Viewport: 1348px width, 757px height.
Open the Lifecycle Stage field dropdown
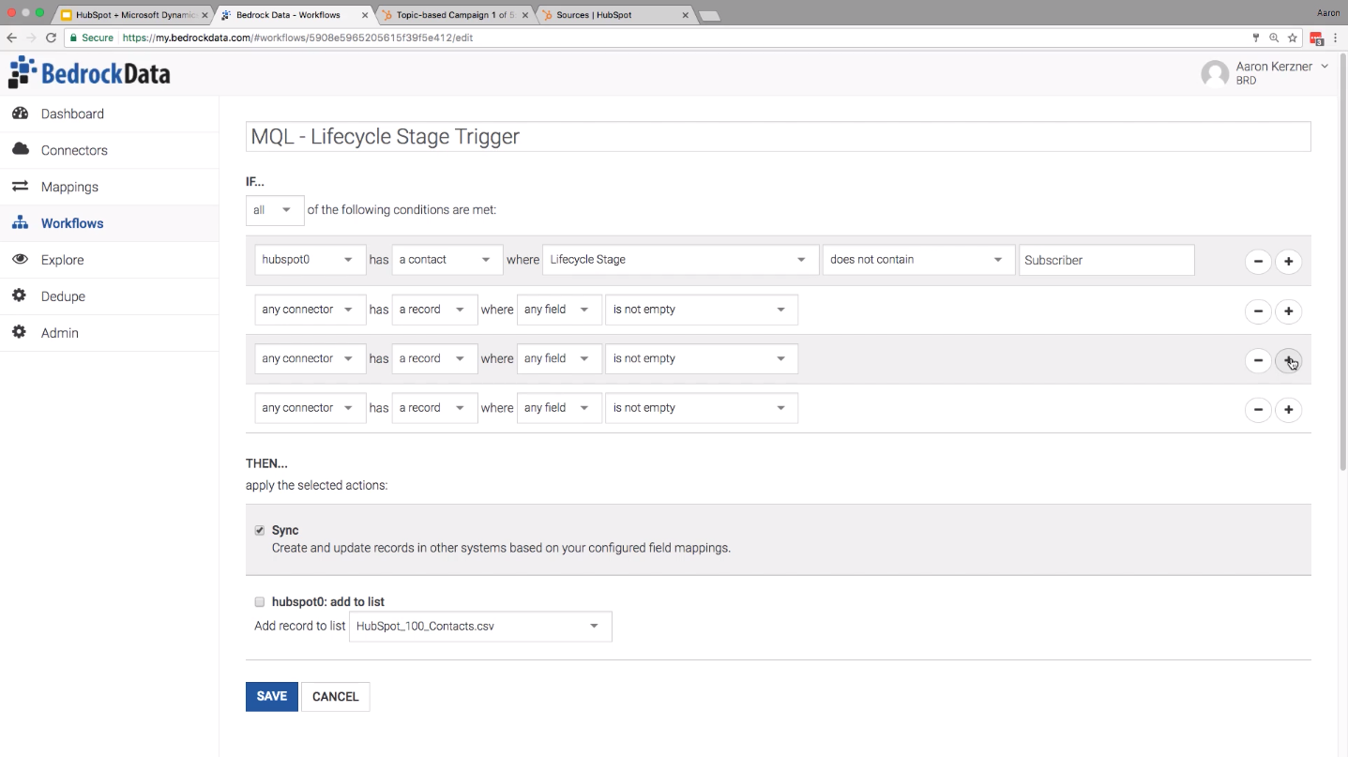click(680, 260)
